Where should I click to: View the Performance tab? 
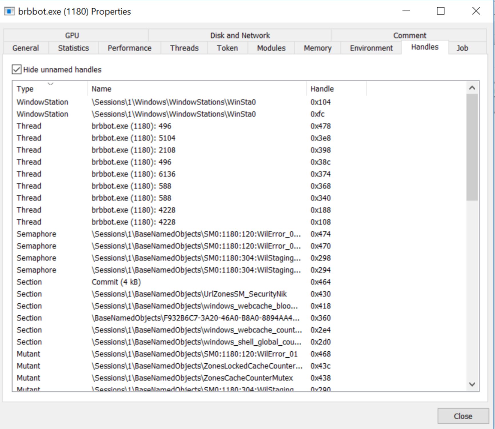tap(129, 48)
